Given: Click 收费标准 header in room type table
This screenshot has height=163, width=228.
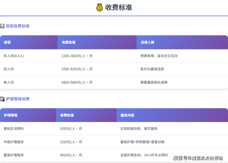Looking at the screenshot, I should 68,42.
